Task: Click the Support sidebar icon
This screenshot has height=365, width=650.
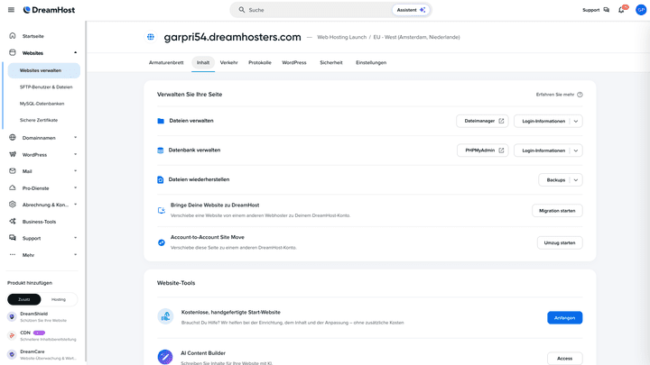Action: tap(13, 238)
